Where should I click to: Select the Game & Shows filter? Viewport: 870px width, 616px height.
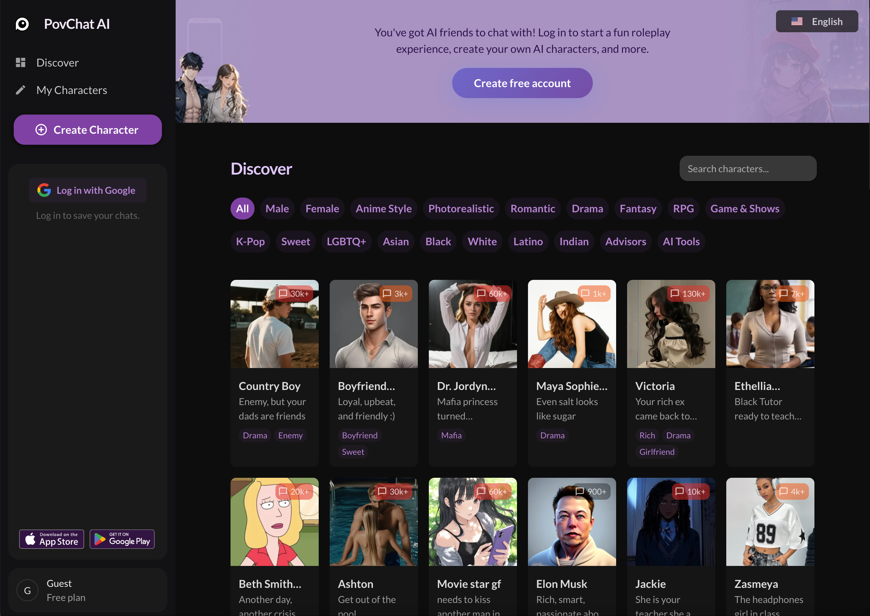[x=745, y=209]
